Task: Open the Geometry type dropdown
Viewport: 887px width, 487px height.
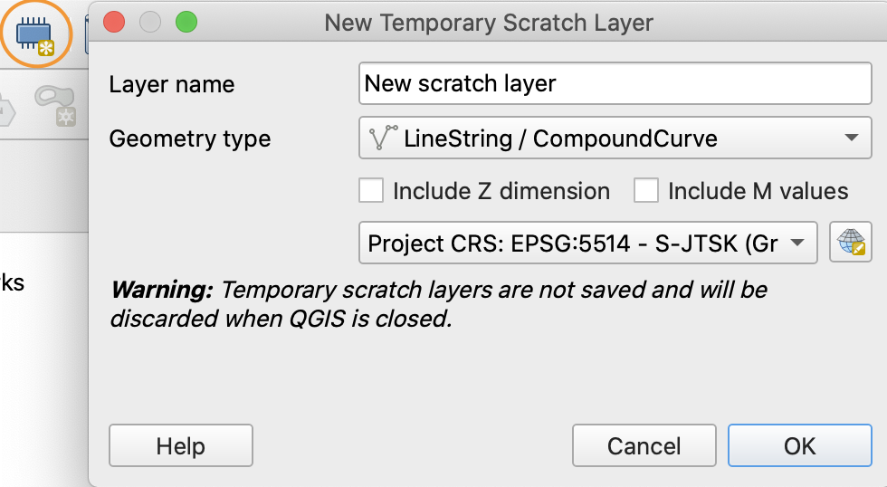Action: click(615, 138)
